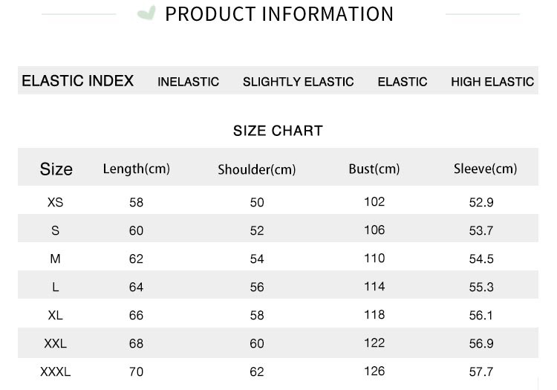This screenshot has height=390, width=557.
Task: Select the M size row label
Action: point(56,259)
